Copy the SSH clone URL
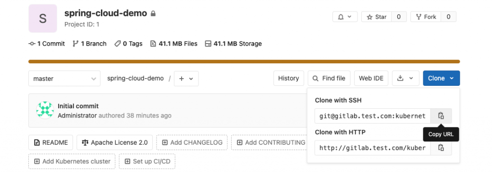Screen dimensions: 492x173 [x=441, y=116]
